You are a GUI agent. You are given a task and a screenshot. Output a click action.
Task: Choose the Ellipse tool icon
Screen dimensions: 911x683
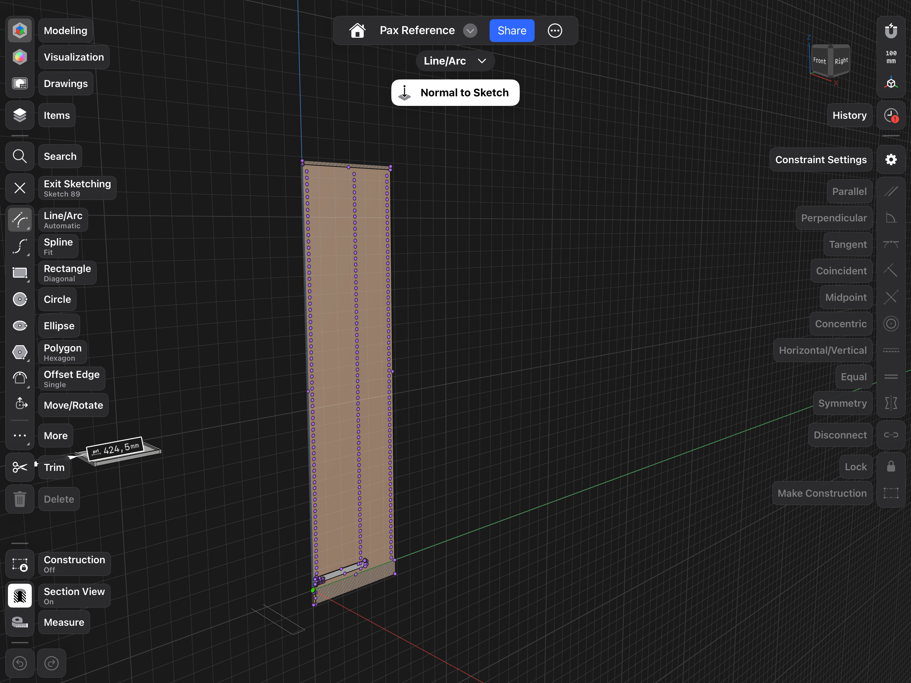20,326
